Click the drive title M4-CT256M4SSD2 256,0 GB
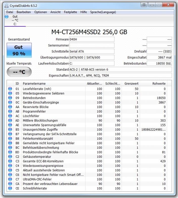Screen dimensions: 178x198 pyautogui.click(x=89, y=32)
